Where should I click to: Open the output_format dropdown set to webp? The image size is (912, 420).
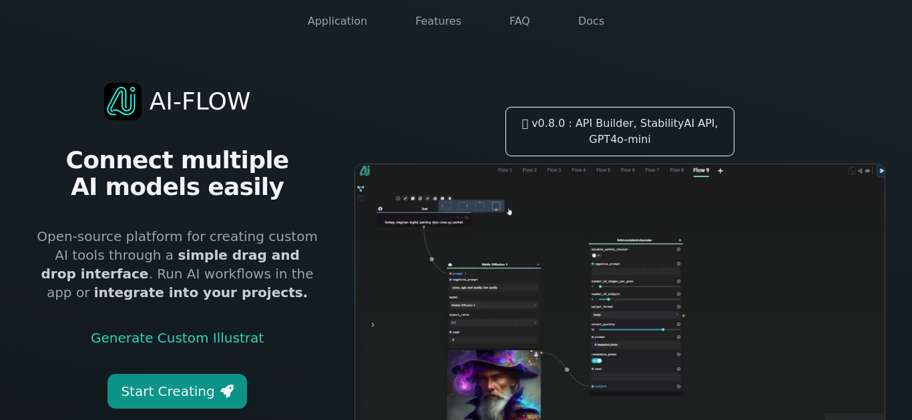635,314
